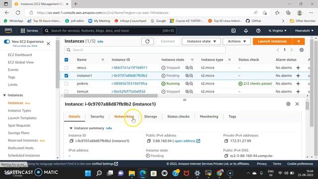
Task: Open the help question mark icon
Action: 258,31
